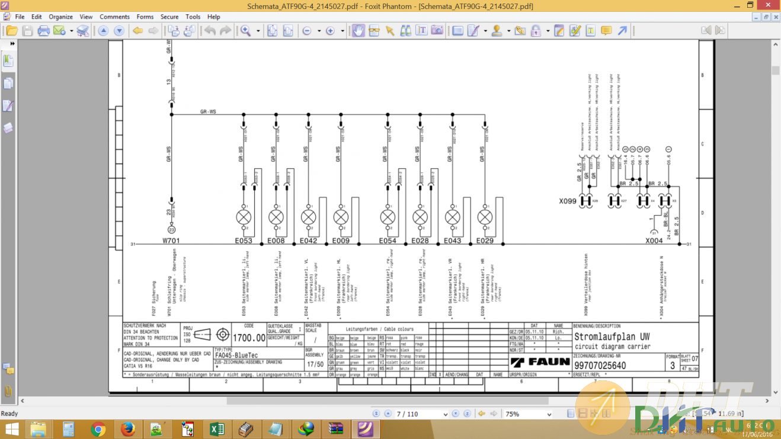Click the Fit Width icon
Viewport: 781px width, 439px height.
(287, 31)
